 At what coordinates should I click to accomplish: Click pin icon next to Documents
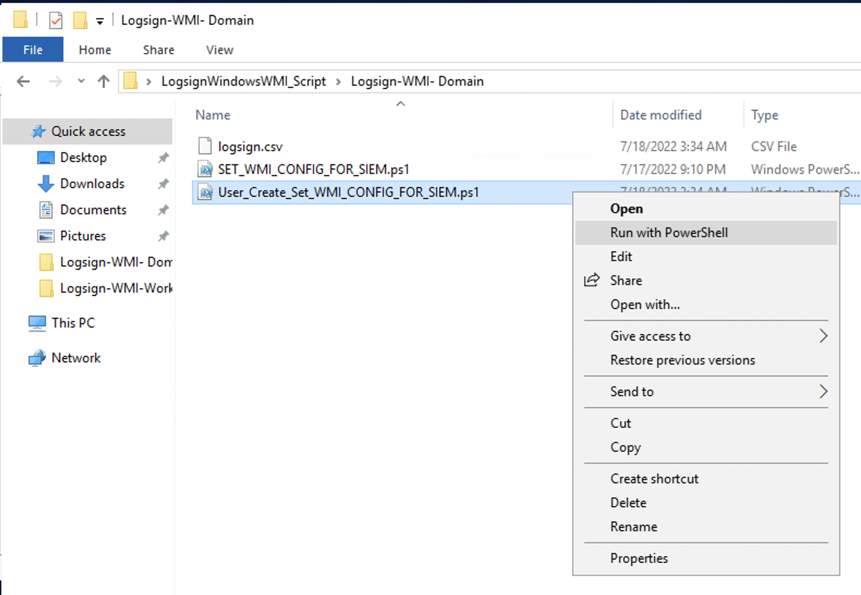[x=163, y=210]
